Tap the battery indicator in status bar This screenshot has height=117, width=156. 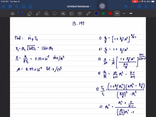pos(153,2)
